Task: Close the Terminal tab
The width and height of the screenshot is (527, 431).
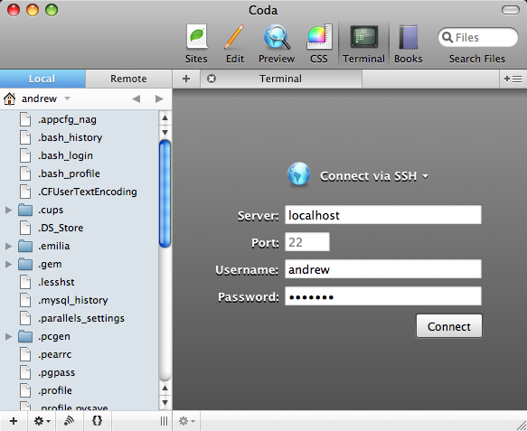Action: coord(212,79)
